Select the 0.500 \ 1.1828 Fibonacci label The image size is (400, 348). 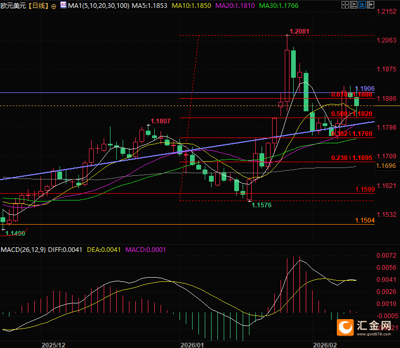click(352, 114)
